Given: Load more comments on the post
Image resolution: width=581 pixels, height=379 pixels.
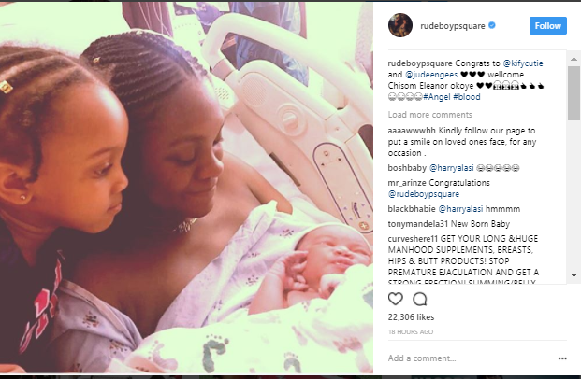Looking at the screenshot, I should tap(429, 115).
